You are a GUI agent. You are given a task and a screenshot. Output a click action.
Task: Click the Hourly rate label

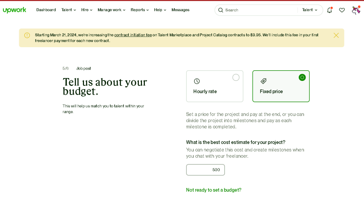click(205, 92)
